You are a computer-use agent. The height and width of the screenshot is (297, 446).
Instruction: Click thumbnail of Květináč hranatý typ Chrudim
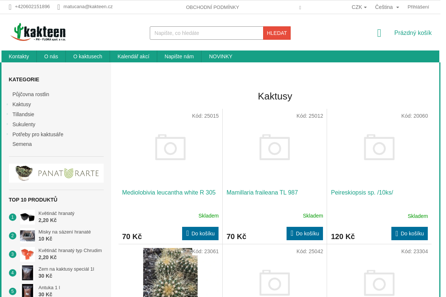28,254
